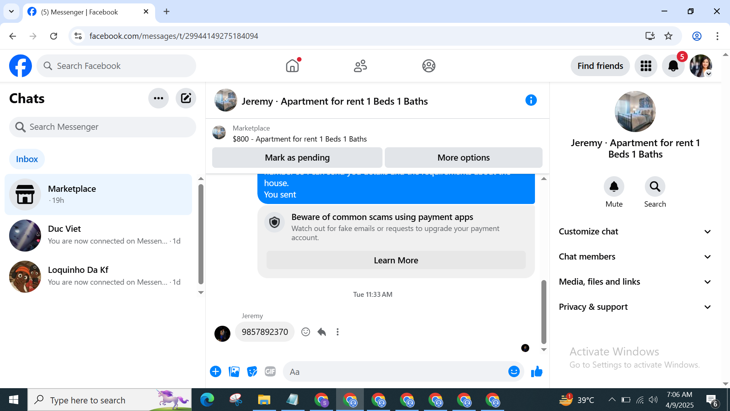Click Mark as pending button
The height and width of the screenshot is (411, 730).
point(297,158)
